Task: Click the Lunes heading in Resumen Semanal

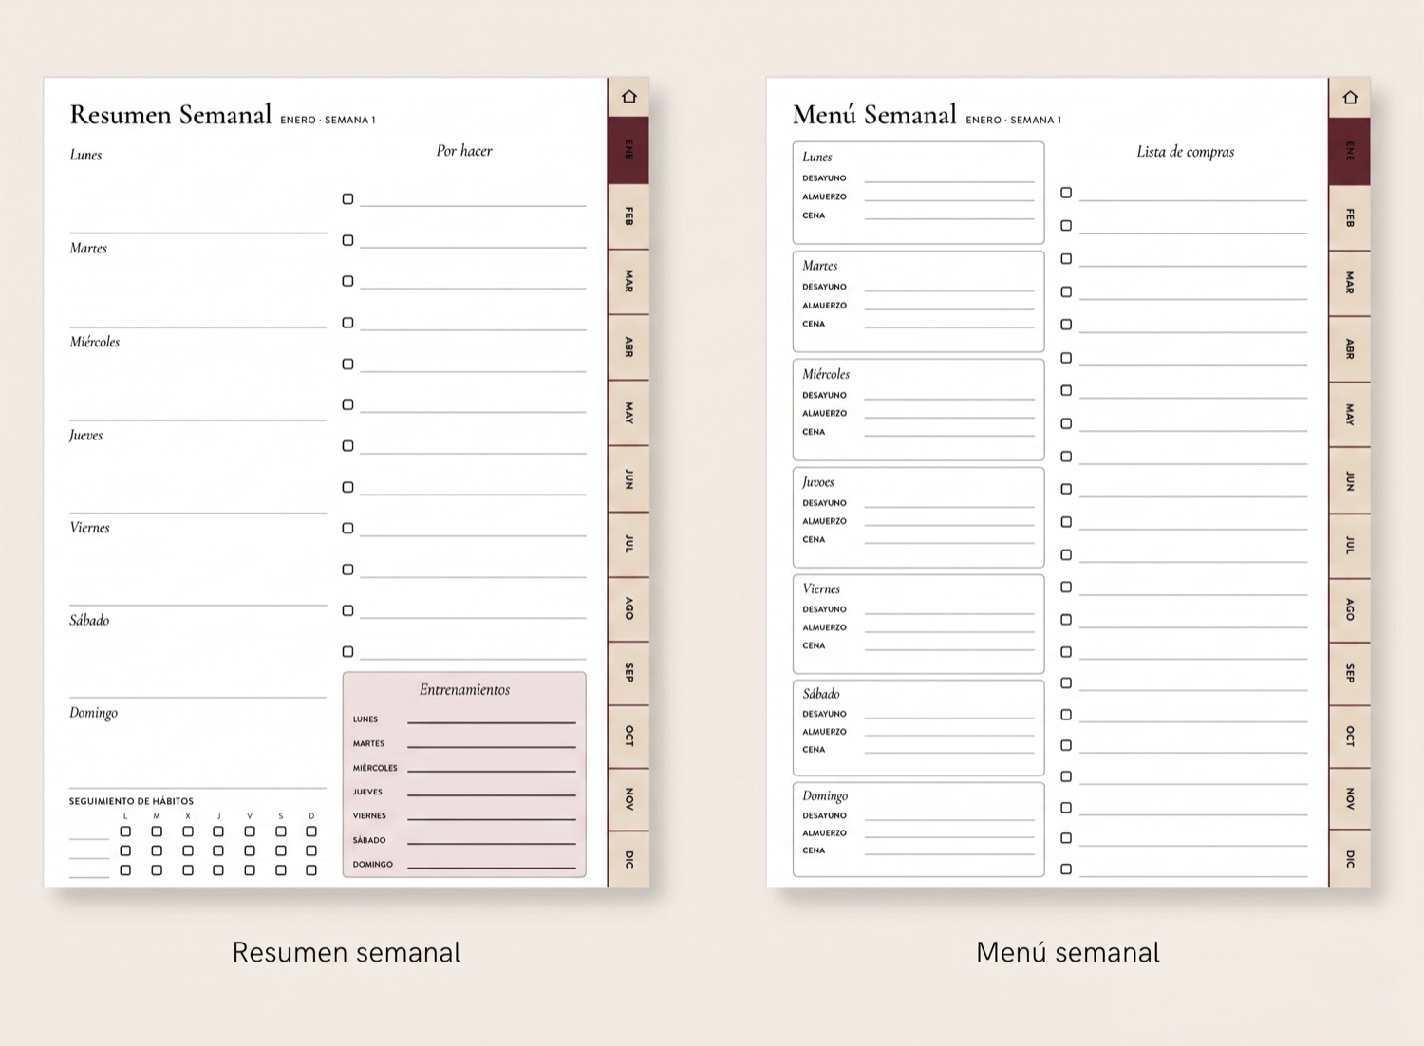Action: pos(85,155)
